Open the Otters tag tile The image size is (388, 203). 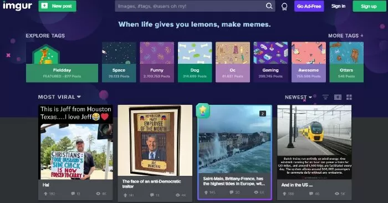point(346,62)
